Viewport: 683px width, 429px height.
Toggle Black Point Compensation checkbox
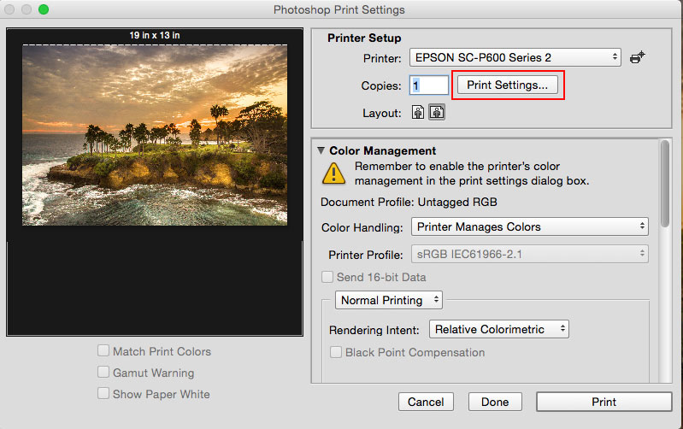pos(336,352)
